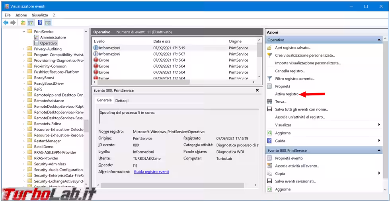Switch to the Dettagli tab
This screenshot has height=202, width=390.
(x=122, y=101)
